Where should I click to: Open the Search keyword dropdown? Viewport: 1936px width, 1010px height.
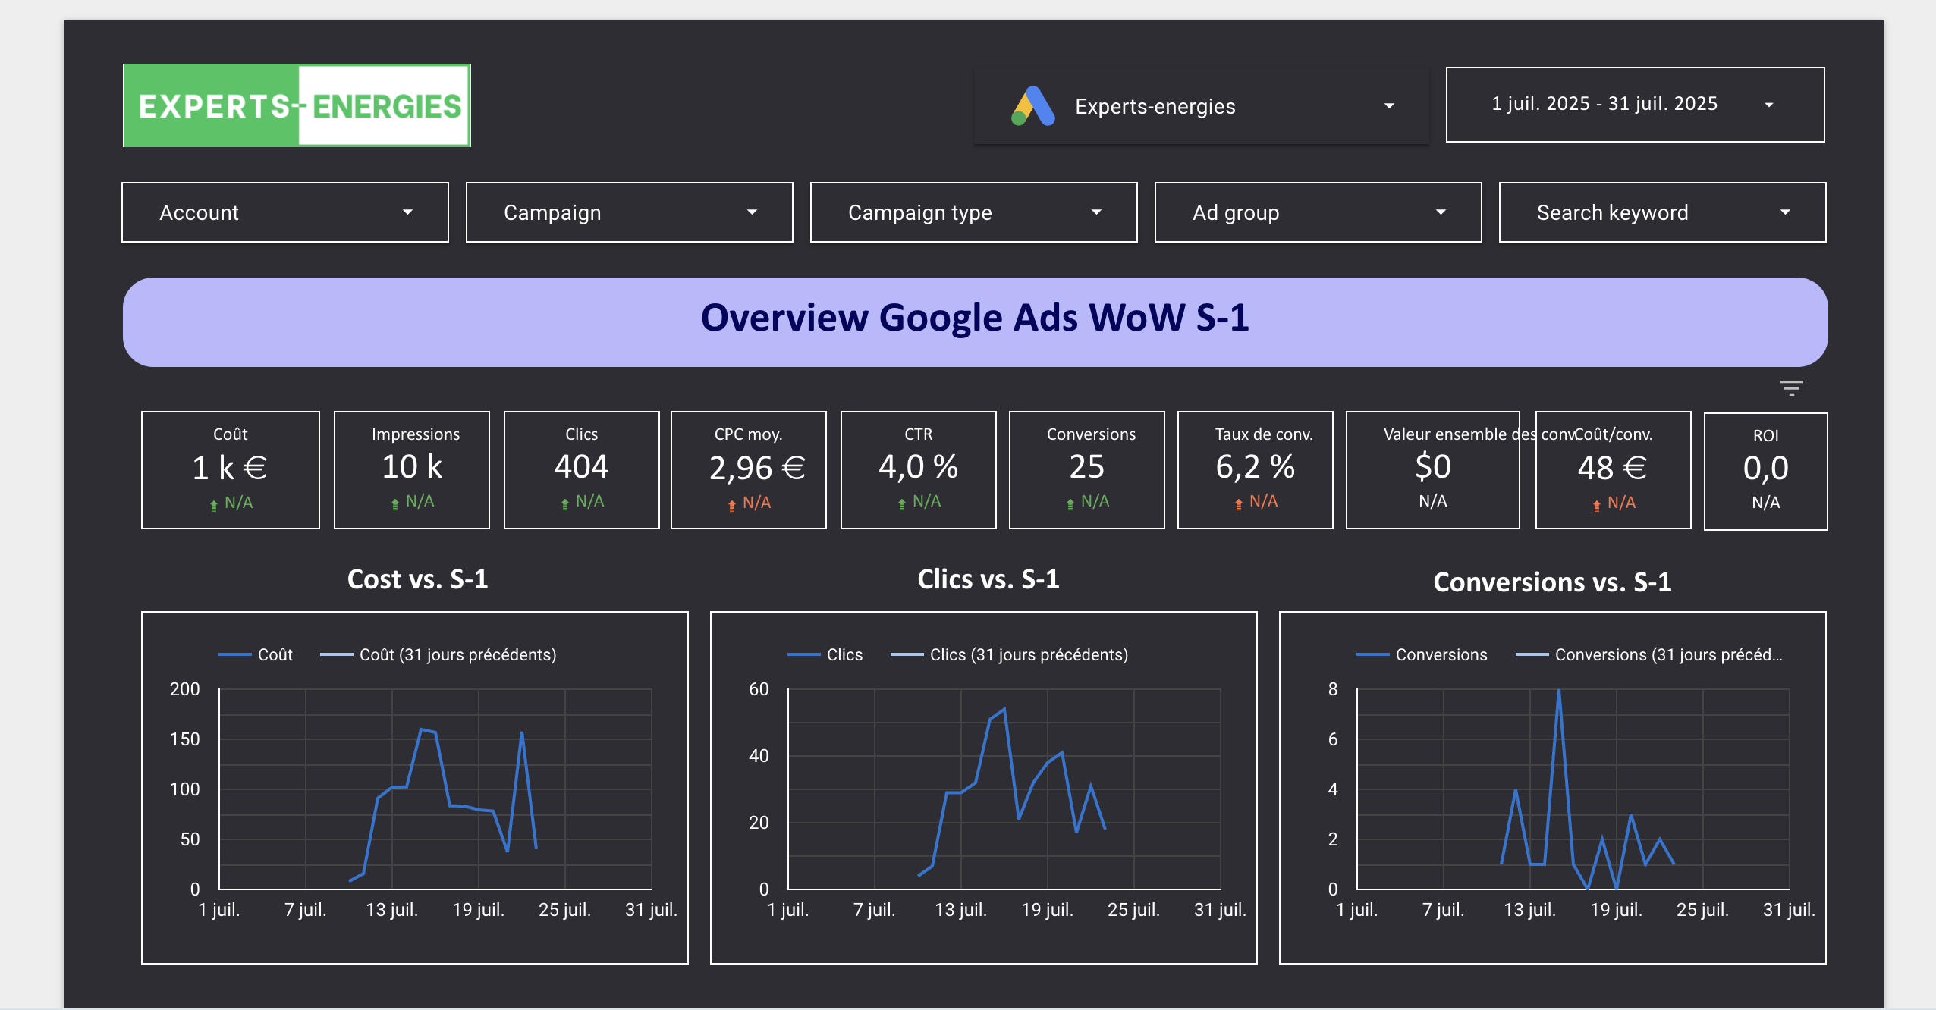tap(1662, 212)
